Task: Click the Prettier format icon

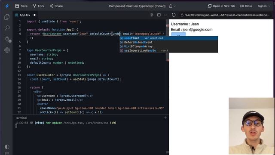Action: point(152,15)
